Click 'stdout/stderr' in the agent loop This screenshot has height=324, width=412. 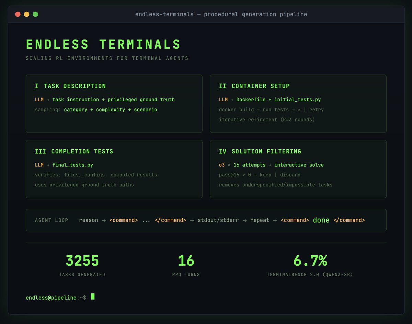click(x=218, y=220)
